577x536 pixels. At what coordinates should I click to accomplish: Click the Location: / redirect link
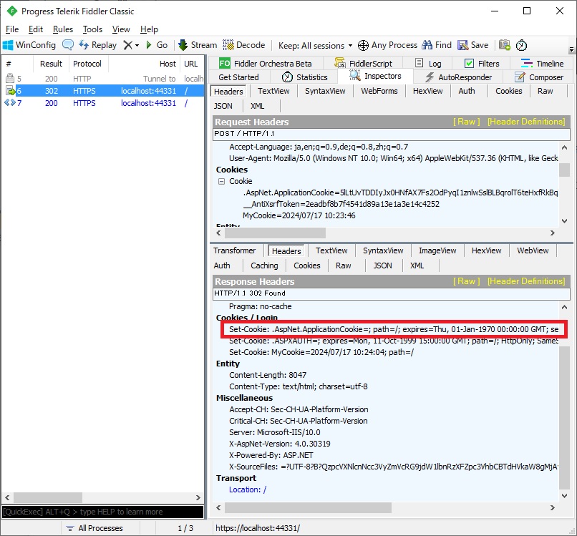point(248,489)
